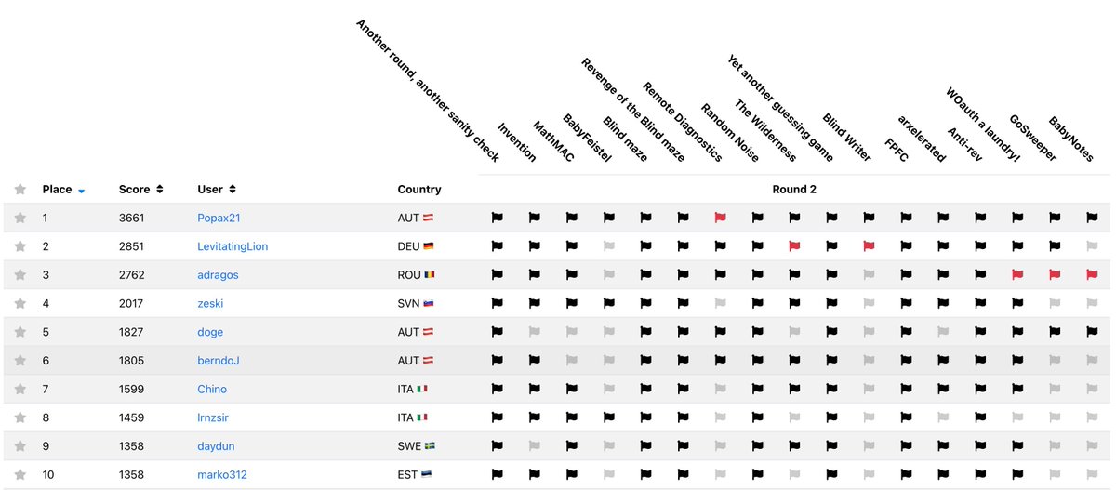1116x490 pixels.
Task: Click adragos's red WOauth a laundry flag
Action: pos(1017,275)
